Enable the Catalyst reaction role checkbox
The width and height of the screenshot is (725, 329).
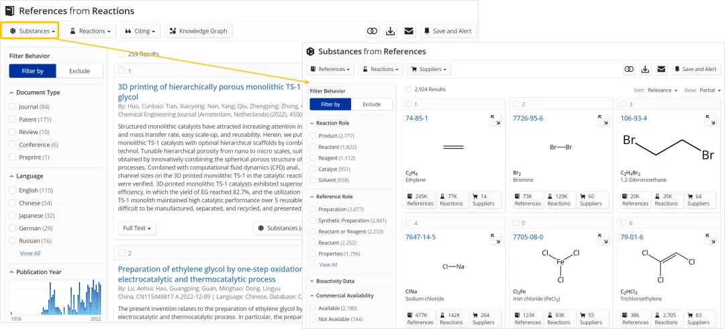pos(313,170)
